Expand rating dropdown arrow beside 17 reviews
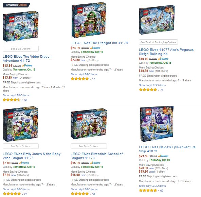This screenshot has width=201, height=197. (91, 79)
